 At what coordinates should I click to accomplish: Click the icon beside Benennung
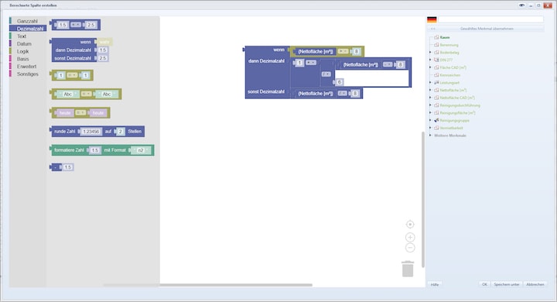coord(436,45)
